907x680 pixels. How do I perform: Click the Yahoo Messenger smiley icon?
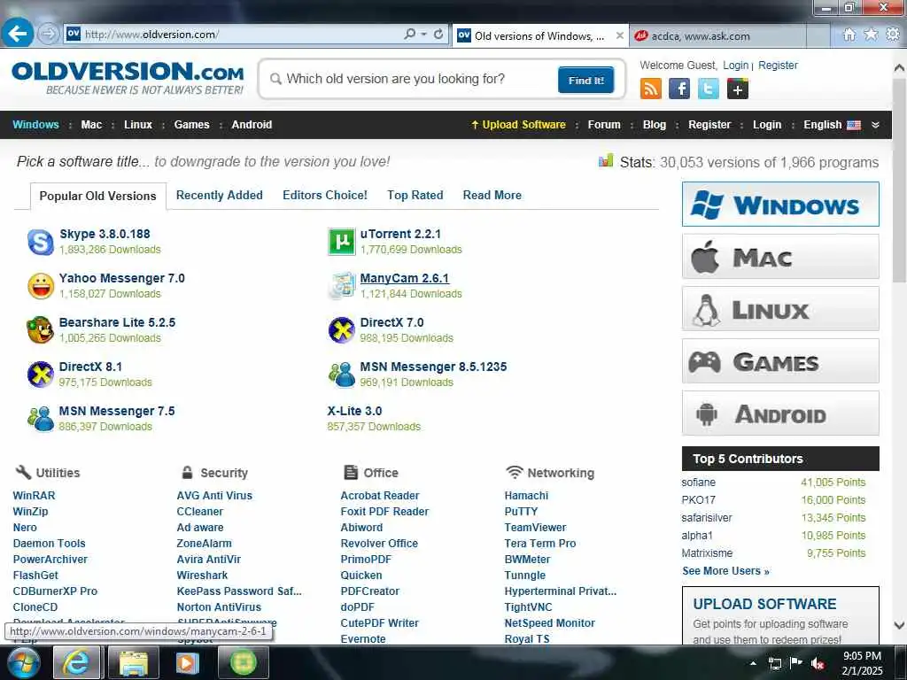(41, 286)
